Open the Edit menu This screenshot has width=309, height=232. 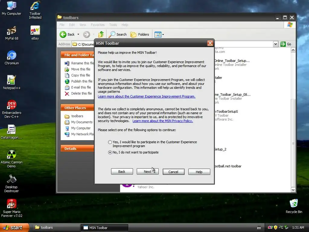(x=72, y=25)
